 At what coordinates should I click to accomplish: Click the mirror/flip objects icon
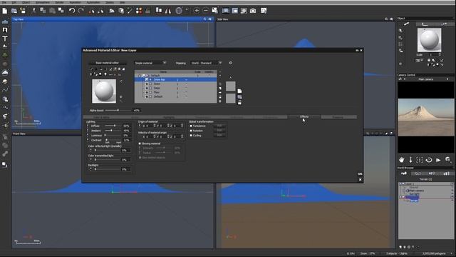coord(168,11)
